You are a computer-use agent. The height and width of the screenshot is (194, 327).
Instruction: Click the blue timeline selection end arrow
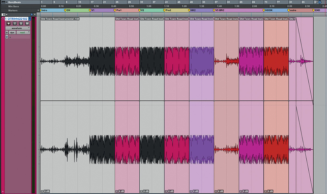click(x=320, y=2)
